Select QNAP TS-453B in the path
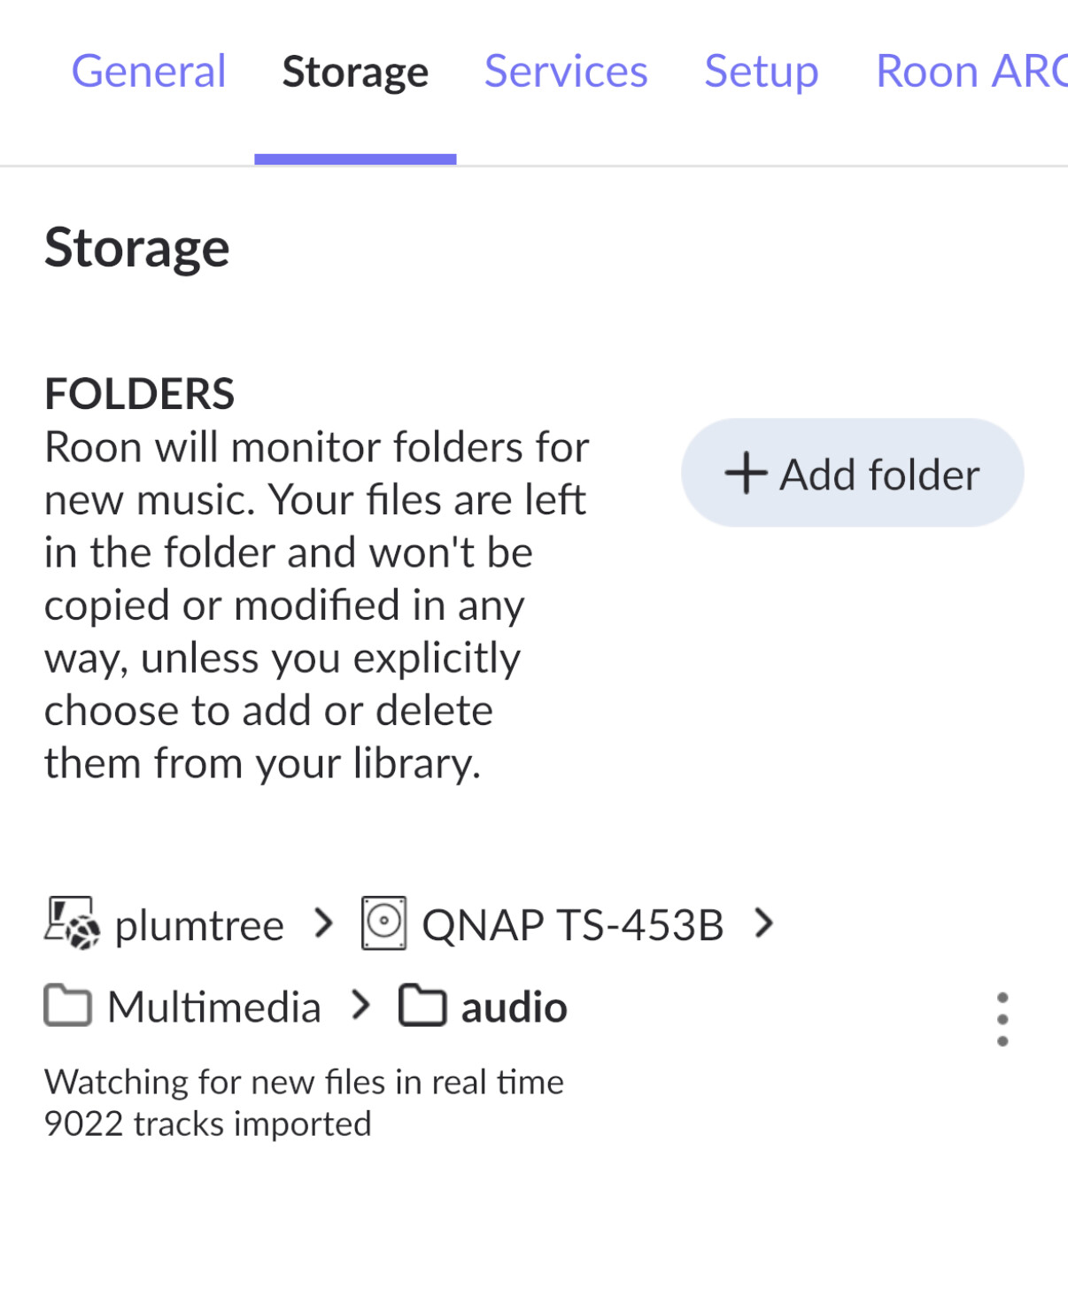1068x1297 pixels. tap(573, 925)
